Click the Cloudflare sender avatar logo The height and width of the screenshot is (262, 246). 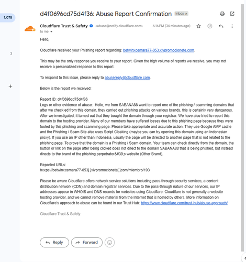click(30, 29)
